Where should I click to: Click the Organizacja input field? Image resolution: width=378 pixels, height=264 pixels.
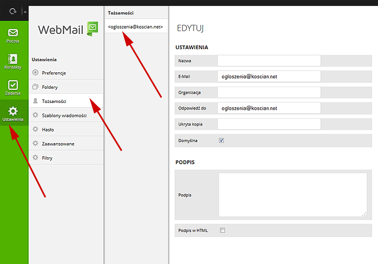[x=269, y=92]
